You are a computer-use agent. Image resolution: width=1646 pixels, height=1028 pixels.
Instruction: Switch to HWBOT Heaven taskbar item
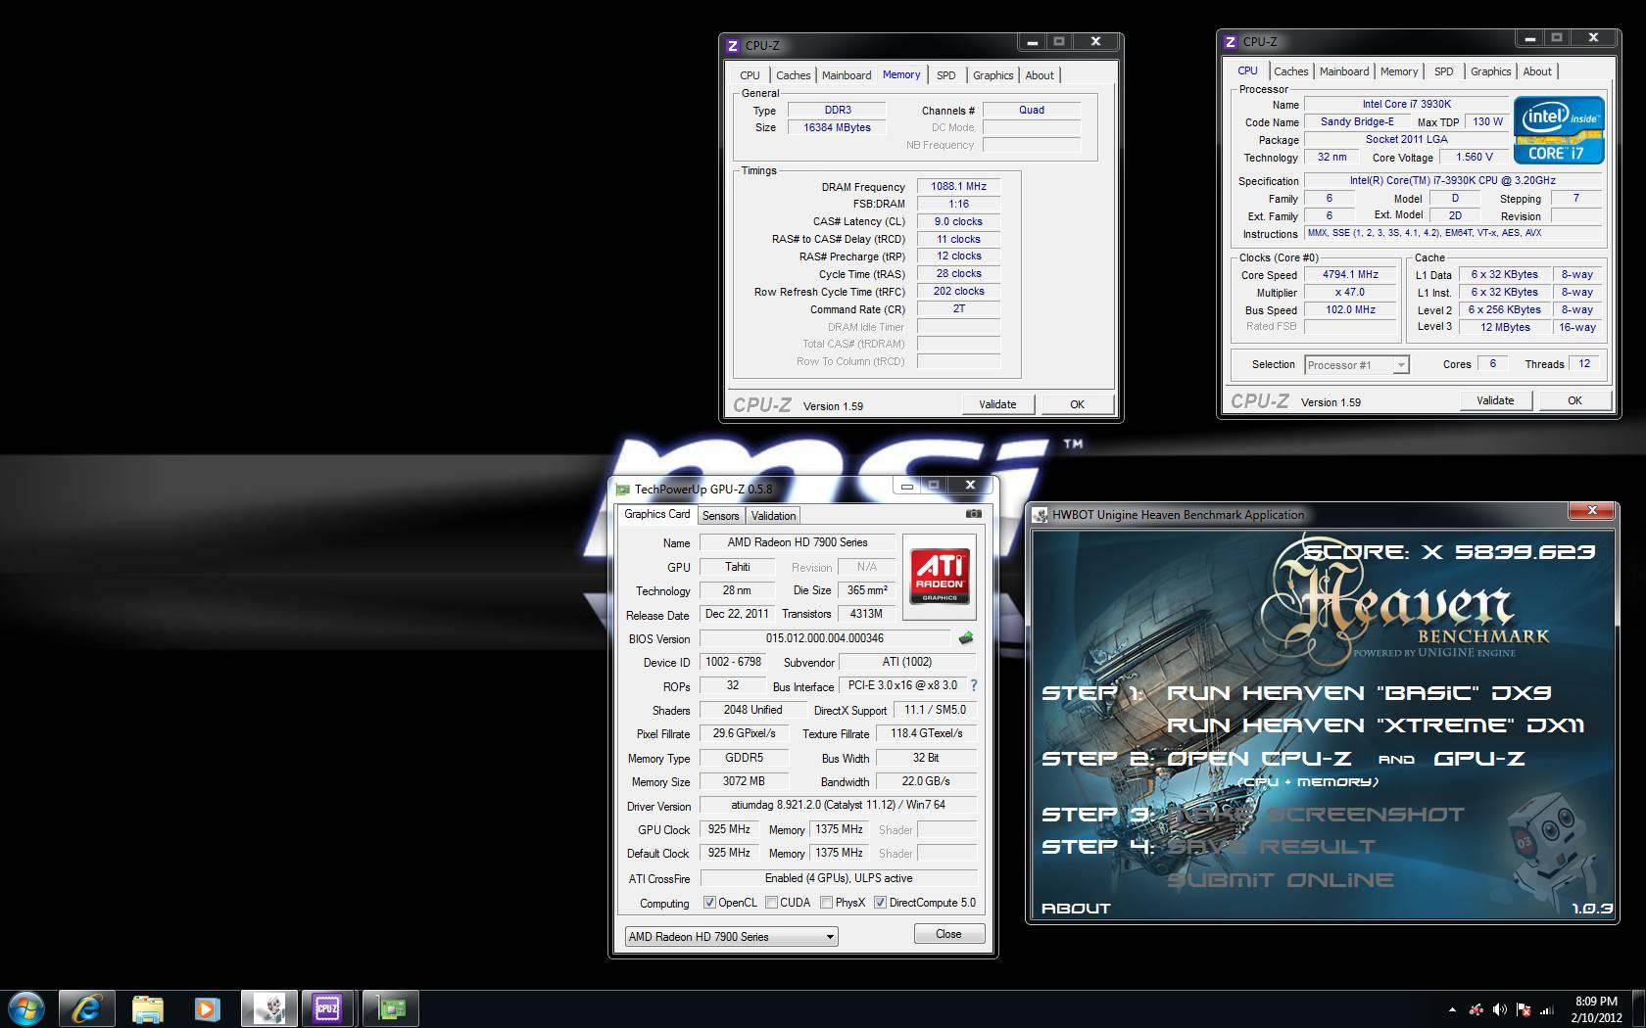(x=268, y=1008)
